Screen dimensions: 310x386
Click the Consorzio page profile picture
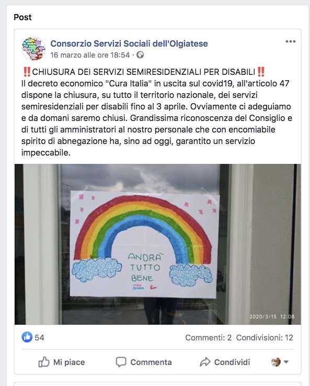tap(33, 49)
